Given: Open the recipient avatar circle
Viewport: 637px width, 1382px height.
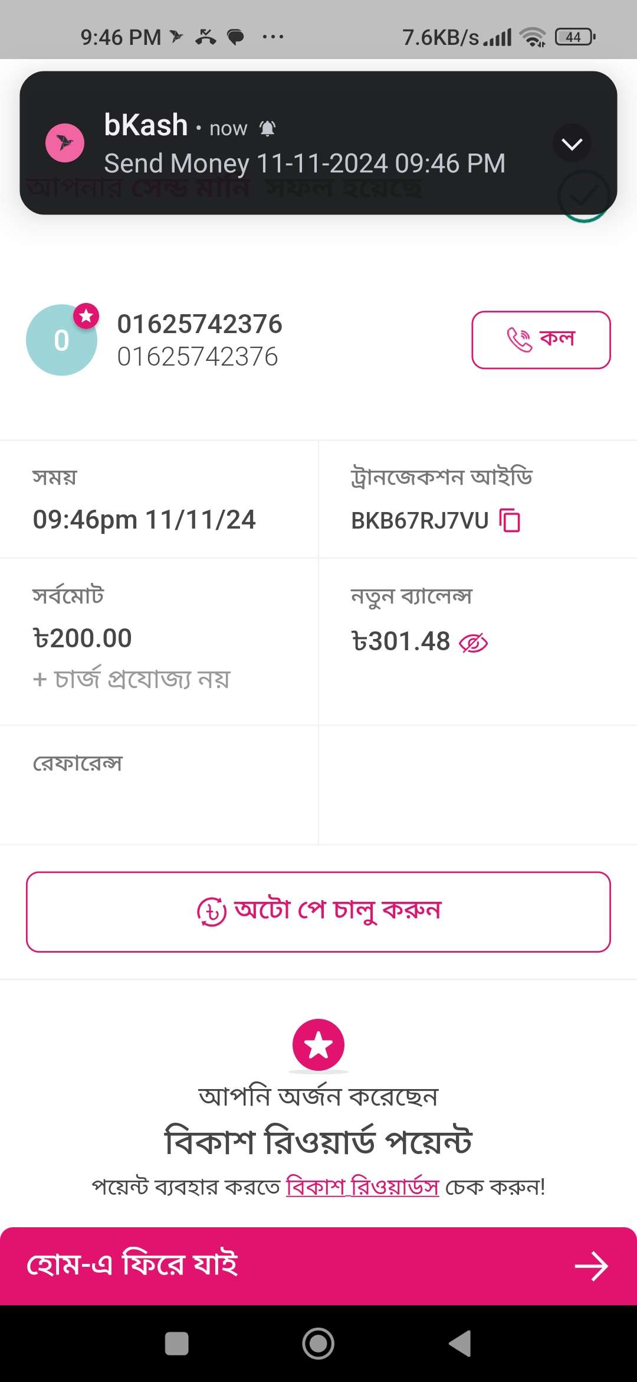Looking at the screenshot, I should (x=61, y=340).
